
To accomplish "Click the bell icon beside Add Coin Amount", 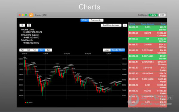I will (125, 25).
